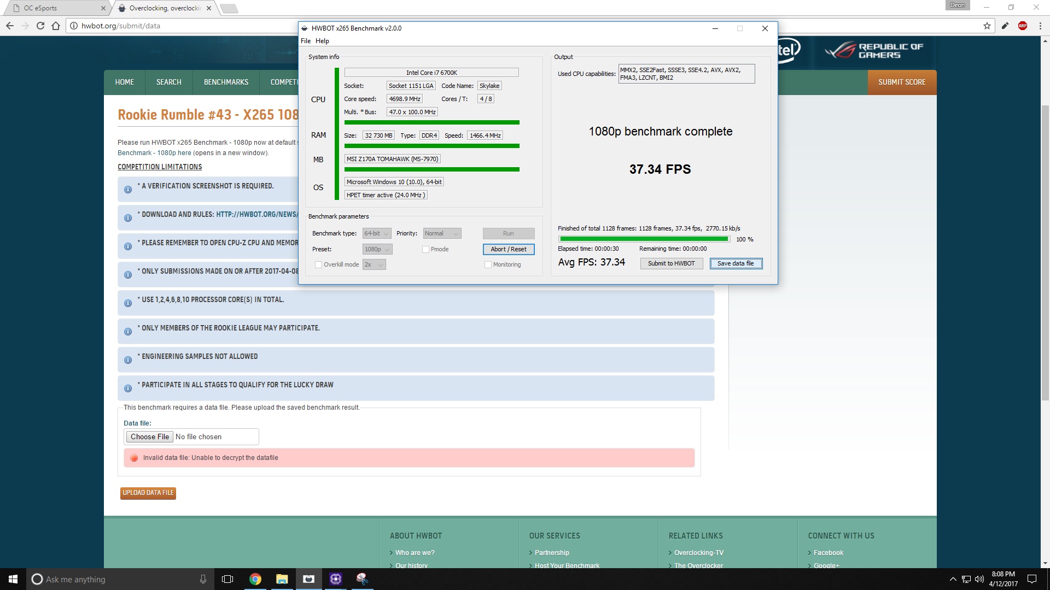Open Chrome from the taskbar
Viewport: 1050px width, 590px height.
[x=255, y=579]
